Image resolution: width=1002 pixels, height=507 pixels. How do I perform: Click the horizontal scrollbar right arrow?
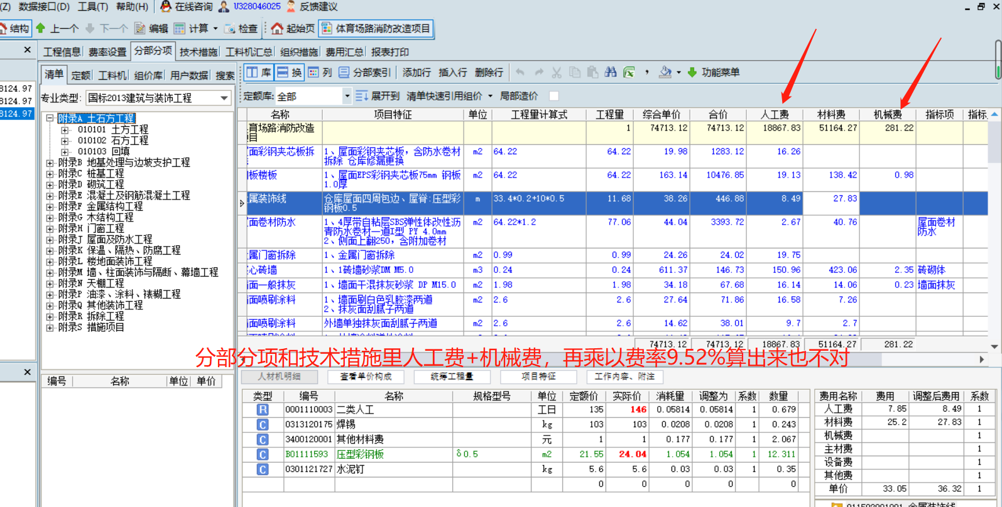click(x=981, y=360)
